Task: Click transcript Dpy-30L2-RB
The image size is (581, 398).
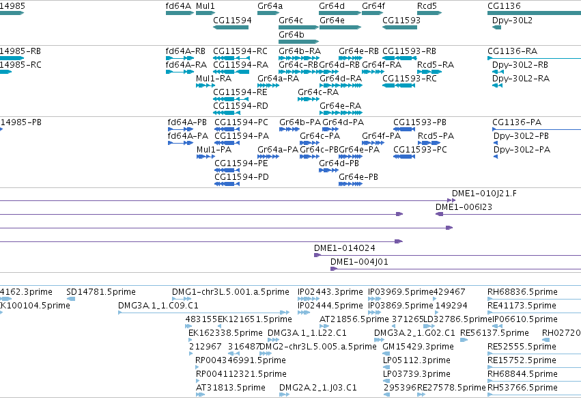Action: point(498,72)
